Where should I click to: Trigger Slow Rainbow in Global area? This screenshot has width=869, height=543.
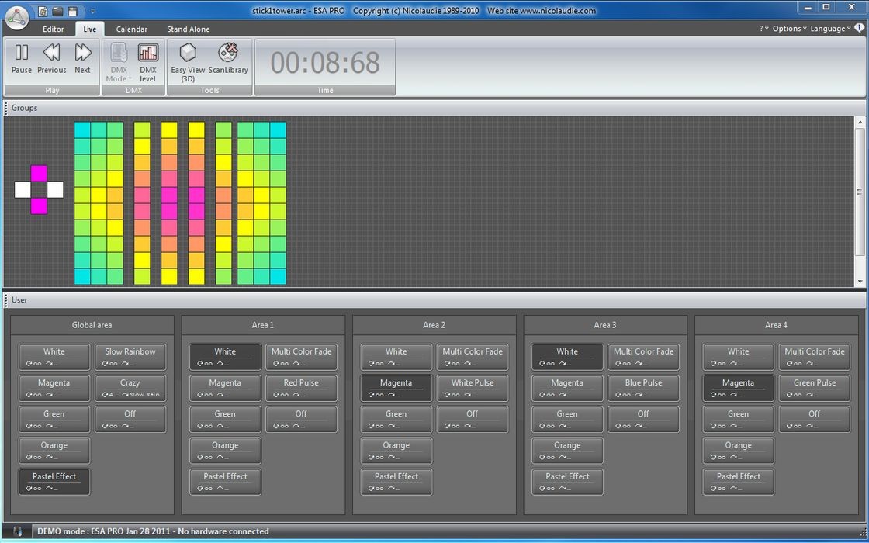coord(130,357)
